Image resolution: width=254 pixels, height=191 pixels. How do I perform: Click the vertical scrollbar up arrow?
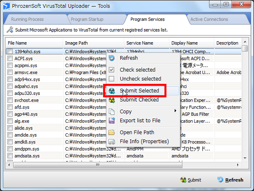click(x=245, y=42)
